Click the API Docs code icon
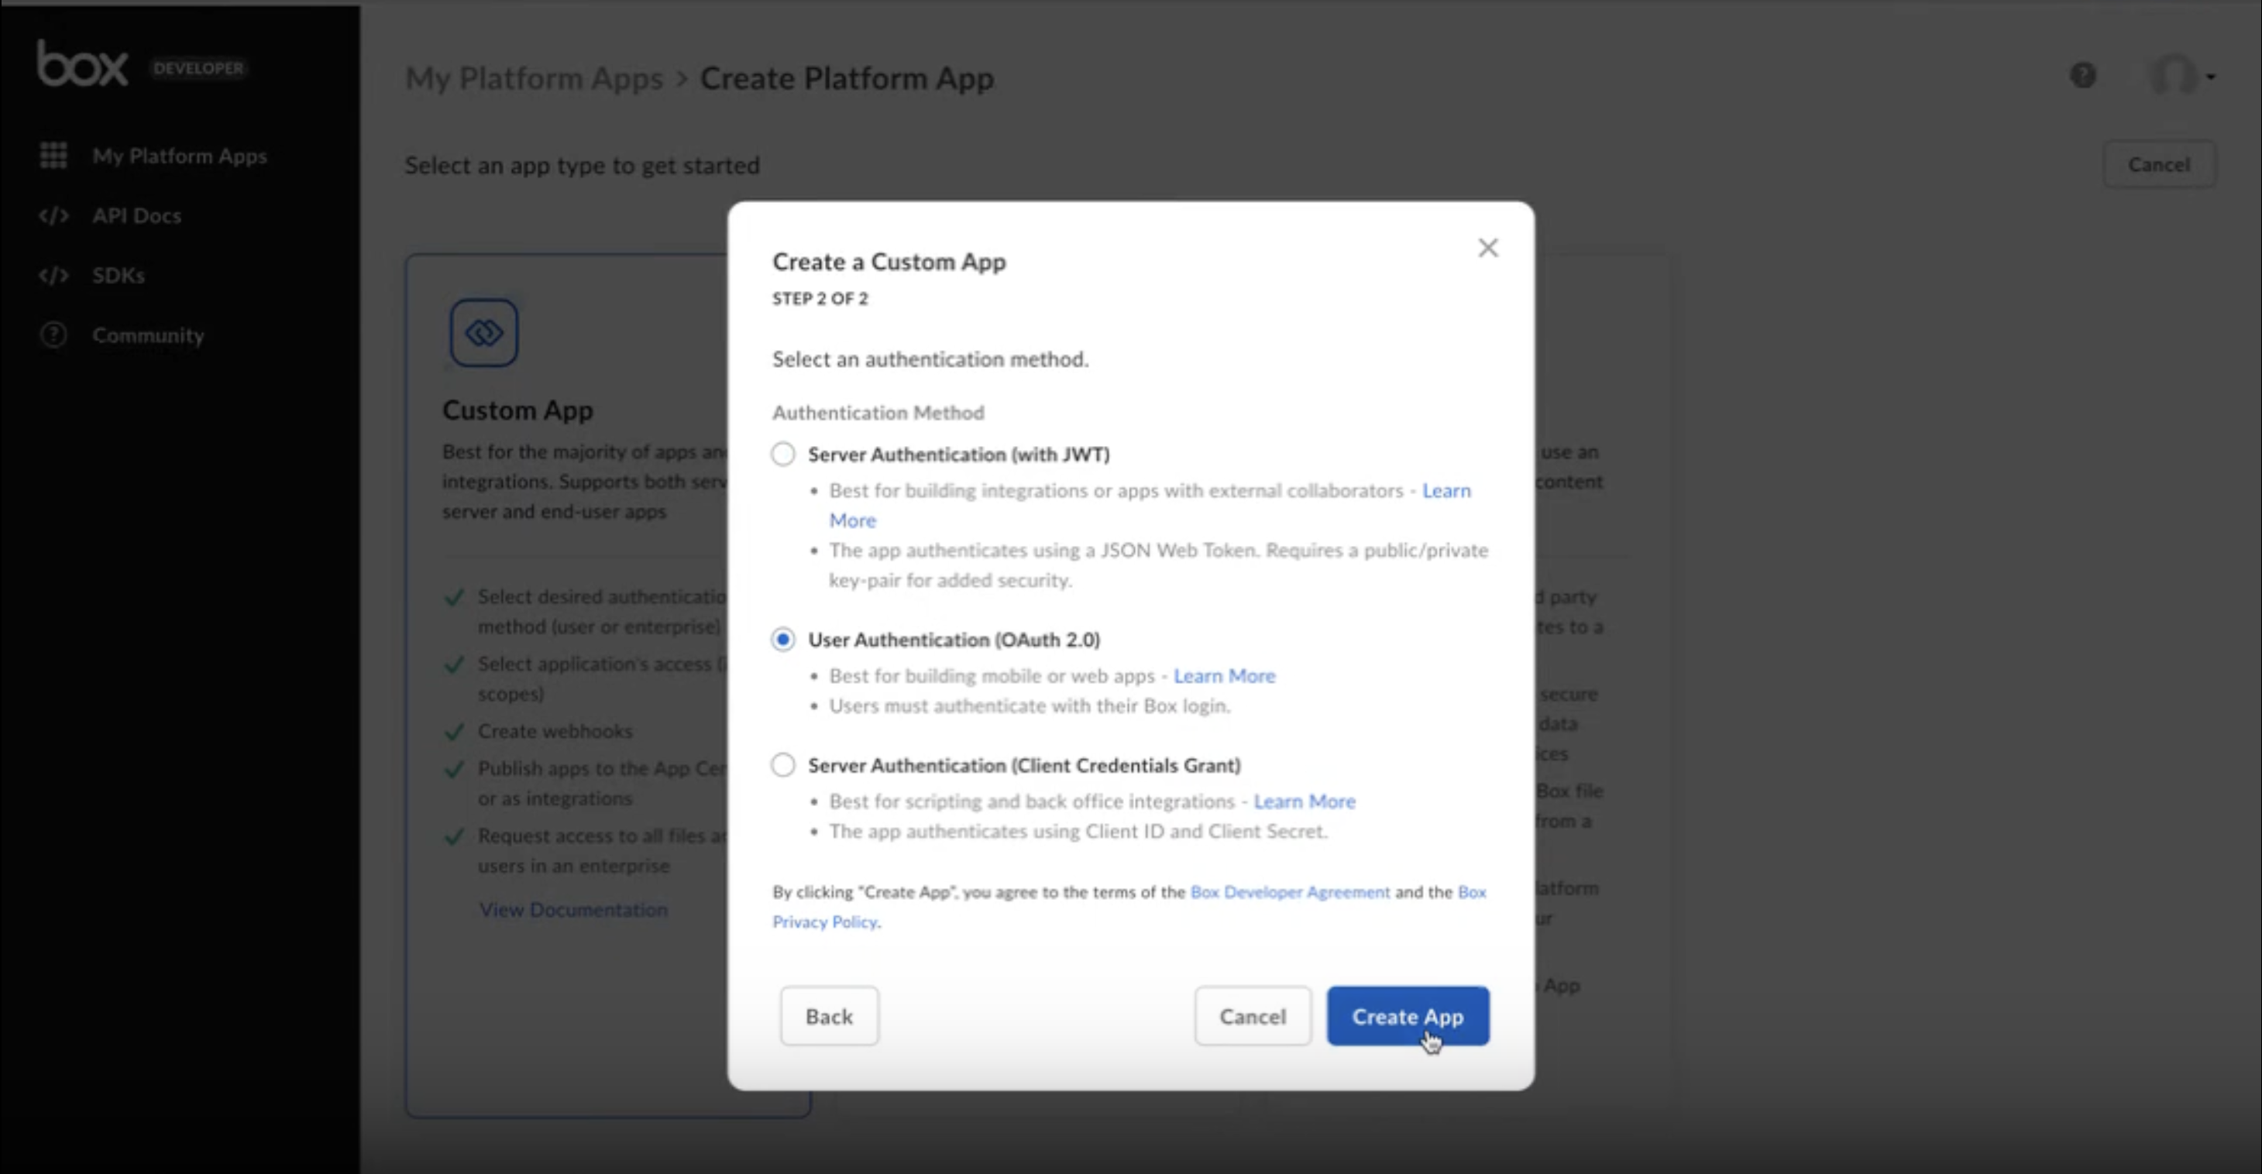Screen dimensions: 2262x1174 coord(53,215)
